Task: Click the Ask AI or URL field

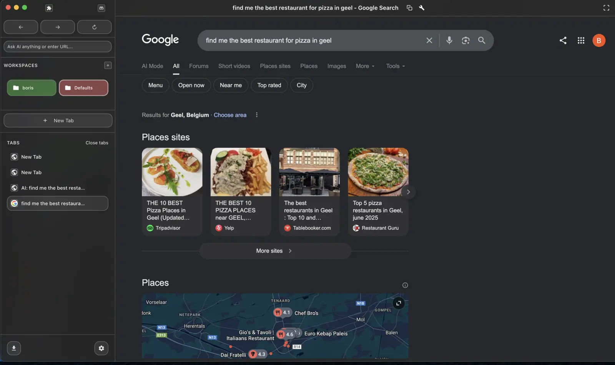Action: pos(58,46)
